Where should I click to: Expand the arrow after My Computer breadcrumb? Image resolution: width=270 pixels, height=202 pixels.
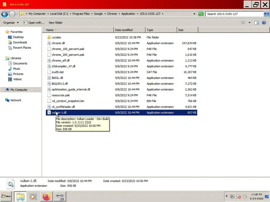[48, 14]
